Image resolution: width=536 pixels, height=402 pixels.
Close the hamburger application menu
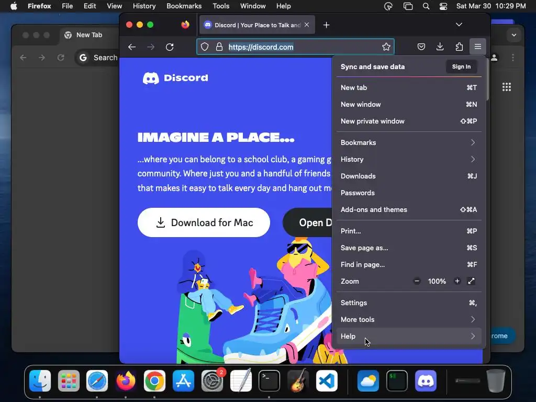click(478, 47)
